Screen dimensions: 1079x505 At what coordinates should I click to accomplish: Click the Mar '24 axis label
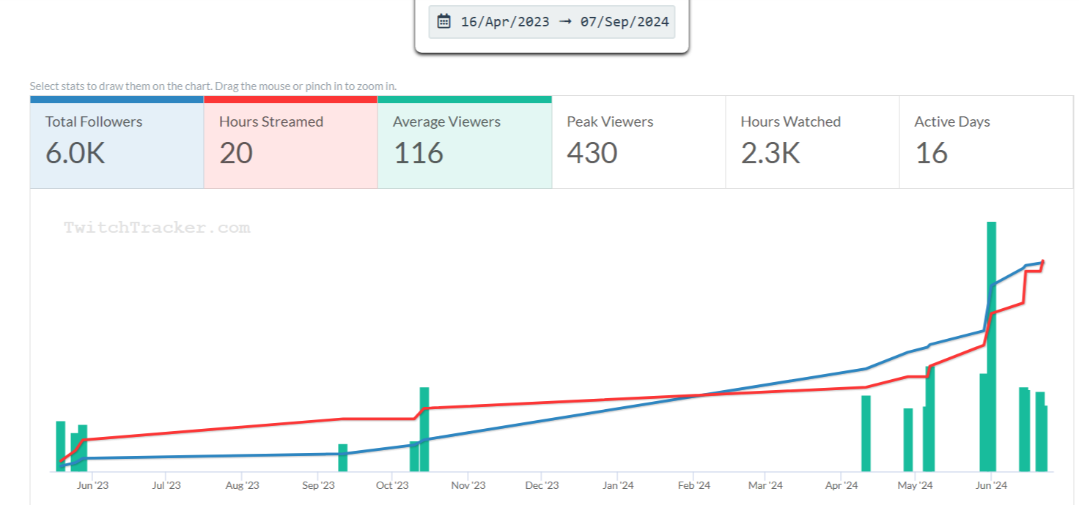[x=765, y=485]
